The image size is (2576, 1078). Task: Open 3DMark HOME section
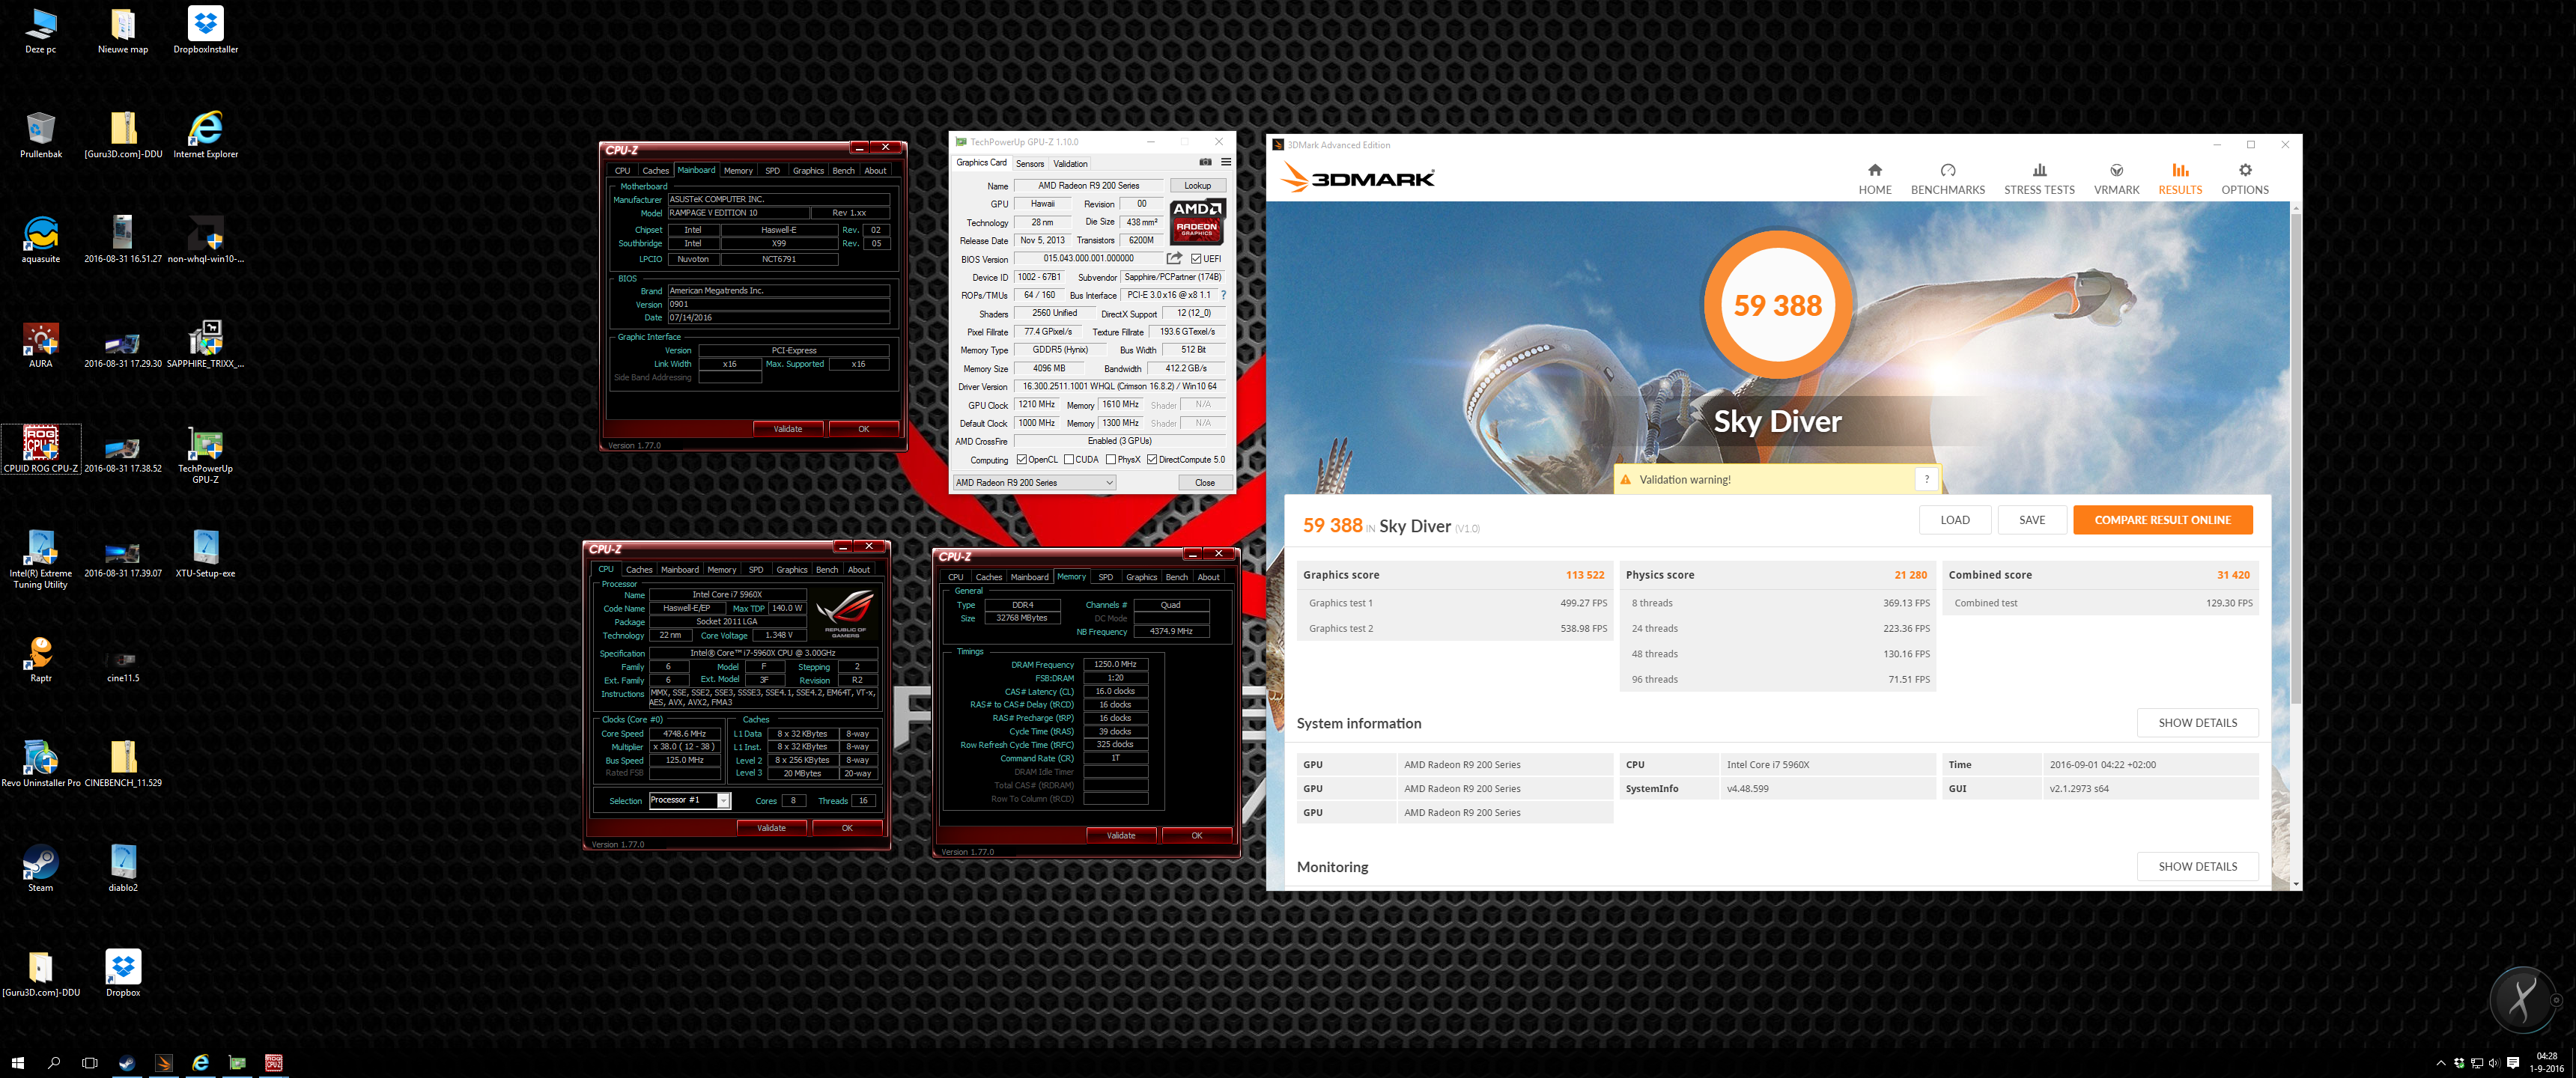tap(1874, 179)
